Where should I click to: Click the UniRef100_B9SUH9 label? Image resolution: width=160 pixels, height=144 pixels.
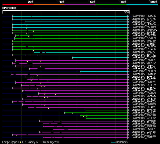[143, 71]
